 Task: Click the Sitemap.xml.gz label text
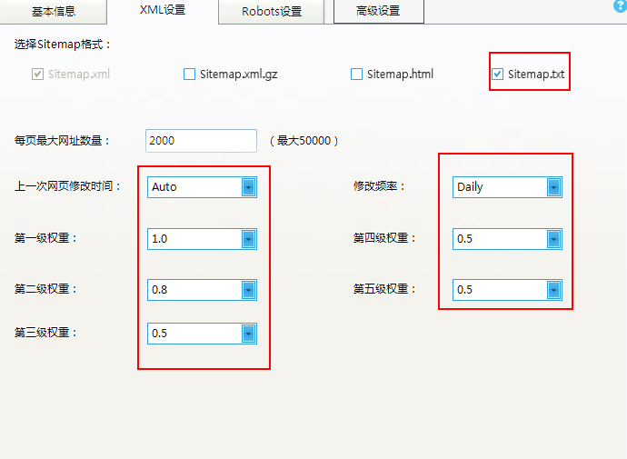tap(238, 75)
